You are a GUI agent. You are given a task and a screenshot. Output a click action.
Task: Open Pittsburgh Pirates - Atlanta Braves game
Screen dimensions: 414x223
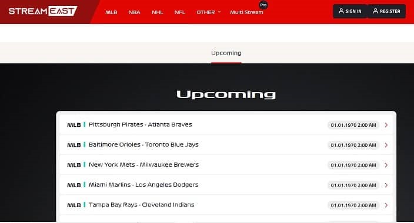point(226,125)
